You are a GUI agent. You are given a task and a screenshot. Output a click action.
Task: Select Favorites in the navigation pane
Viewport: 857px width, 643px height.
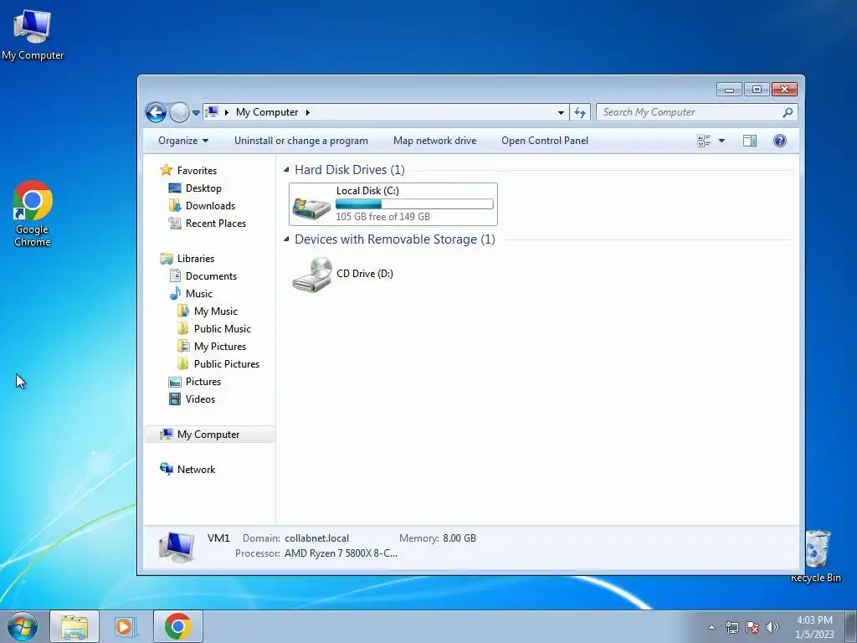[x=188, y=171]
